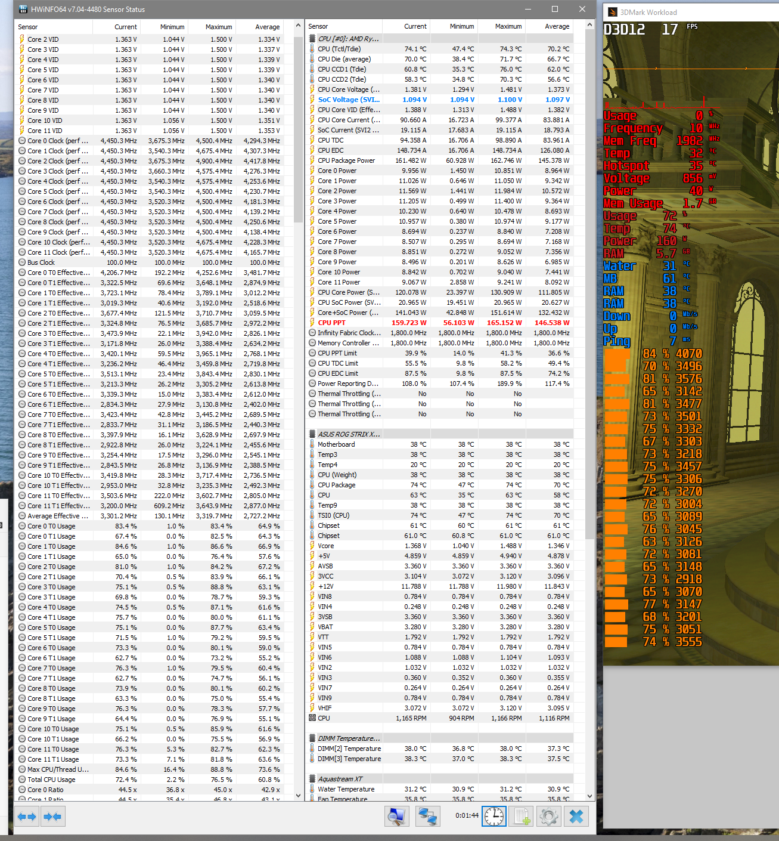Viewport: 779px width, 841px height.
Task: Select the CPU TDC row
Action: (440, 140)
